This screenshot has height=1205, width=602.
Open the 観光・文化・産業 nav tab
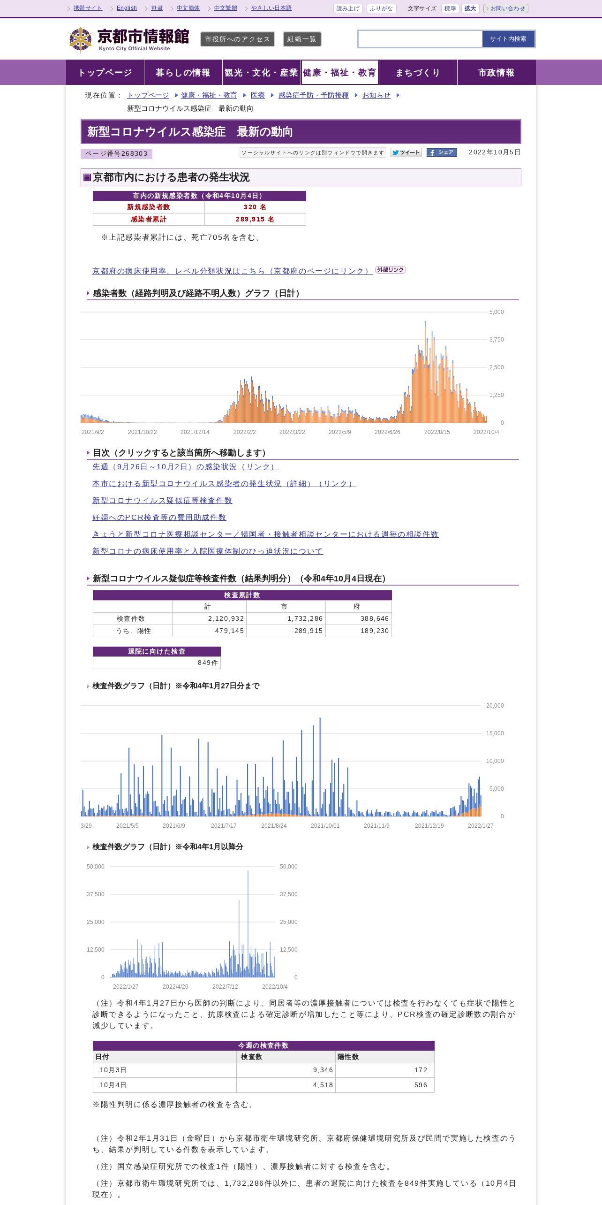[262, 72]
